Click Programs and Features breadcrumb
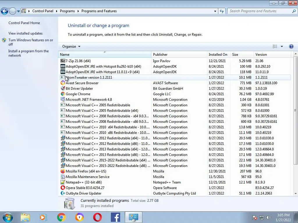Viewport: 298px width, 223px height. click(x=99, y=11)
